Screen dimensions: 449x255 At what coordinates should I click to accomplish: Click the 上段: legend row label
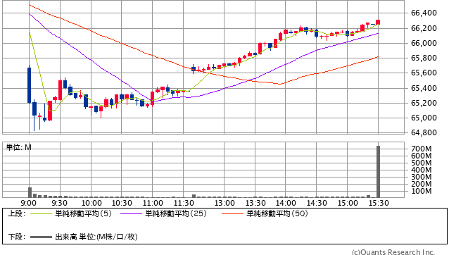[17, 213]
